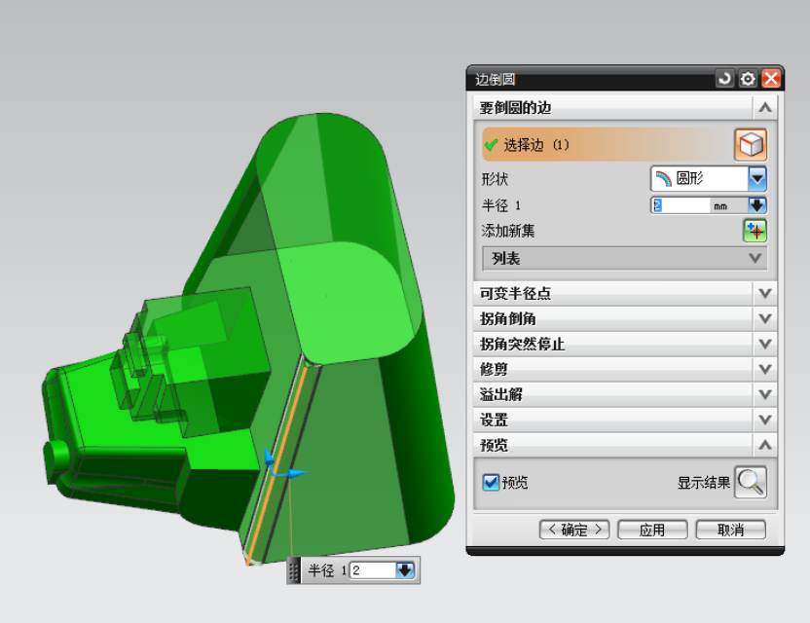
Task: Click the mm unit text in radius field
Action: (x=720, y=206)
